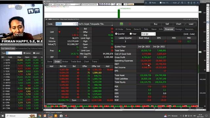
Task: Click the speaker icon in chart toolbar
Action: (45, 4)
